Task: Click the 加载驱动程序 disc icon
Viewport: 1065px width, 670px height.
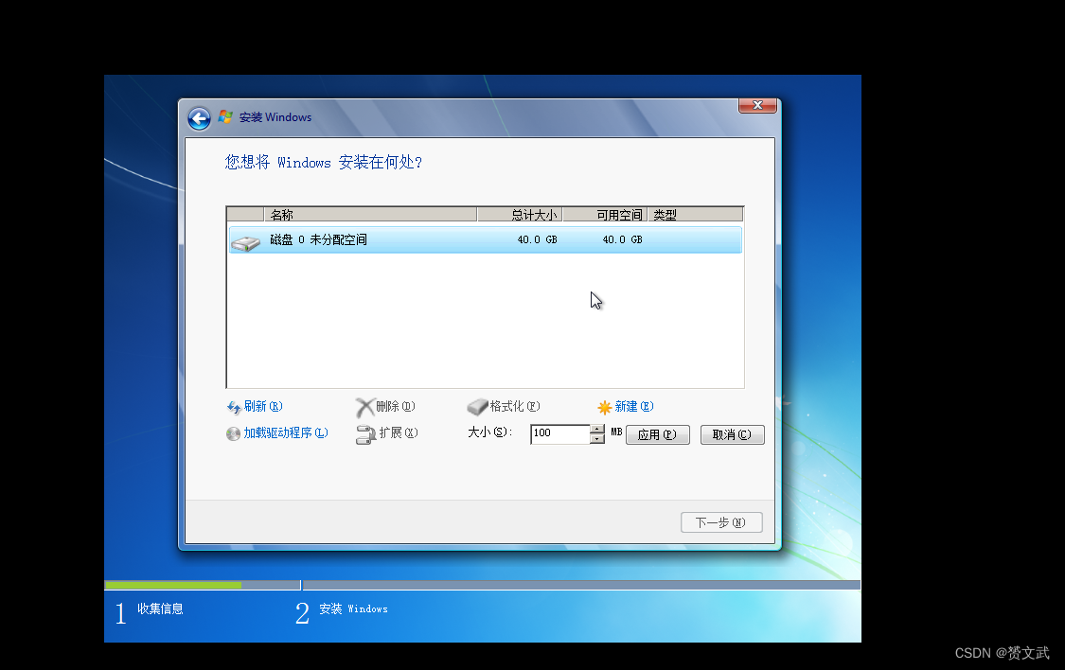Action: coord(234,433)
